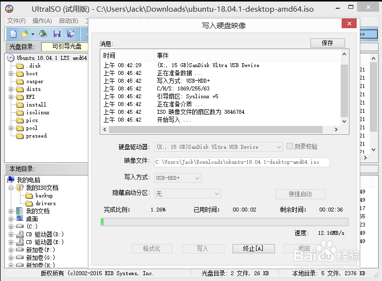Expand the pool folder node
The image size is (382, 281).
click(11, 128)
